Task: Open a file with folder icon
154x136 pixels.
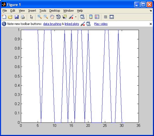Action: [10, 17]
